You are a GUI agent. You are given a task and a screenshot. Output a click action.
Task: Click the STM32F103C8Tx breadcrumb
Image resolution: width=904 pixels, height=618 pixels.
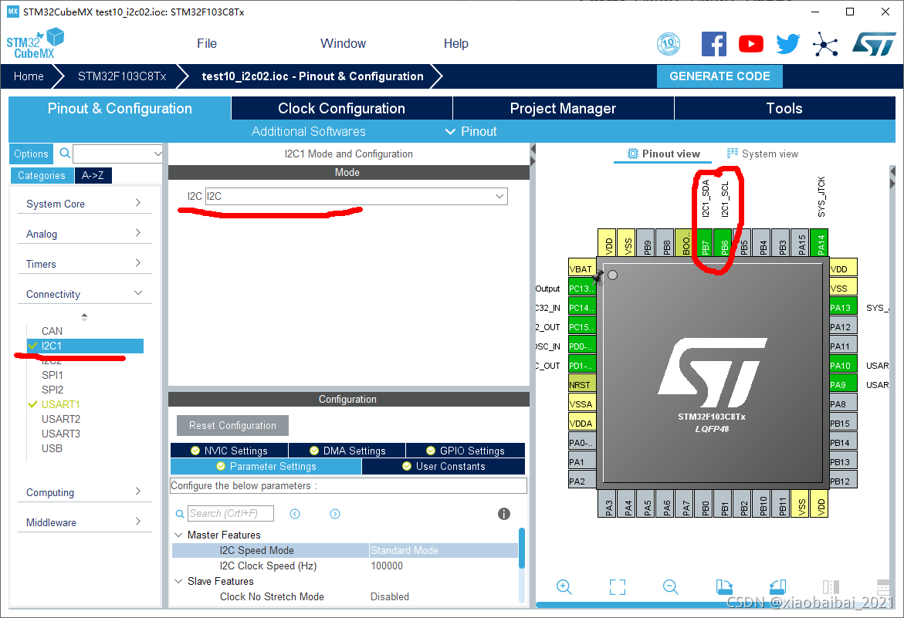(122, 76)
